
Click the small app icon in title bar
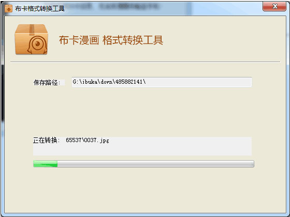(x=8, y=8)
